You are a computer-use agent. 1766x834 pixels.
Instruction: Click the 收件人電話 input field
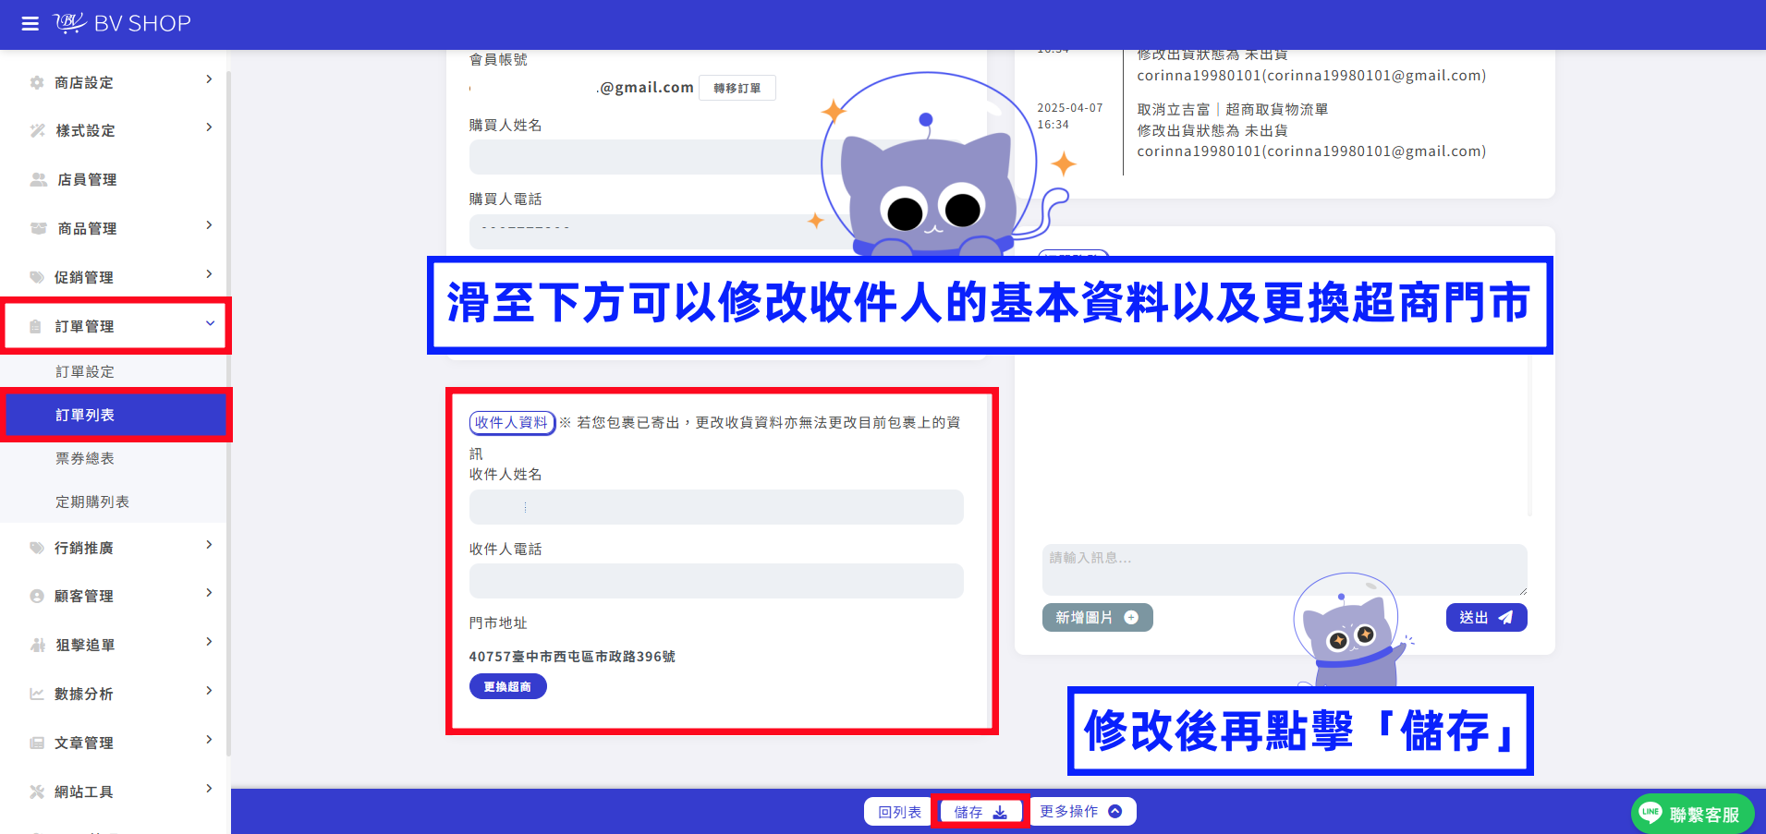(x=716, y=581)
